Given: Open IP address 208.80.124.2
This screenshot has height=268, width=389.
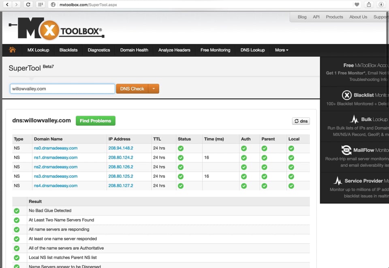Looking at the screenshot, I should point(121,157).
